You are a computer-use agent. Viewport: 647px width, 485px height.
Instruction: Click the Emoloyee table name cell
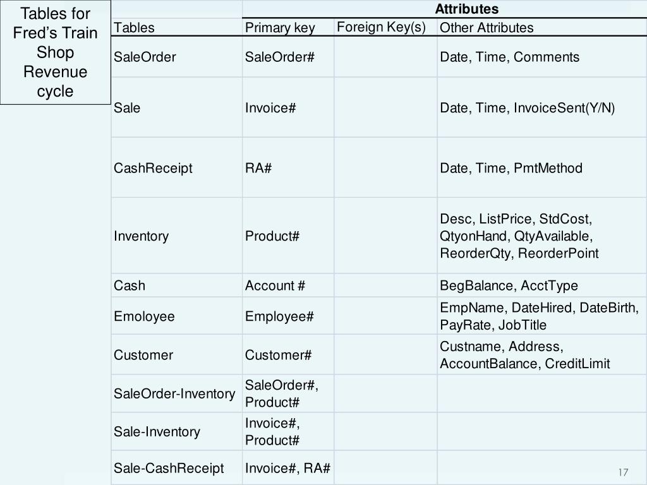[144, 316]
